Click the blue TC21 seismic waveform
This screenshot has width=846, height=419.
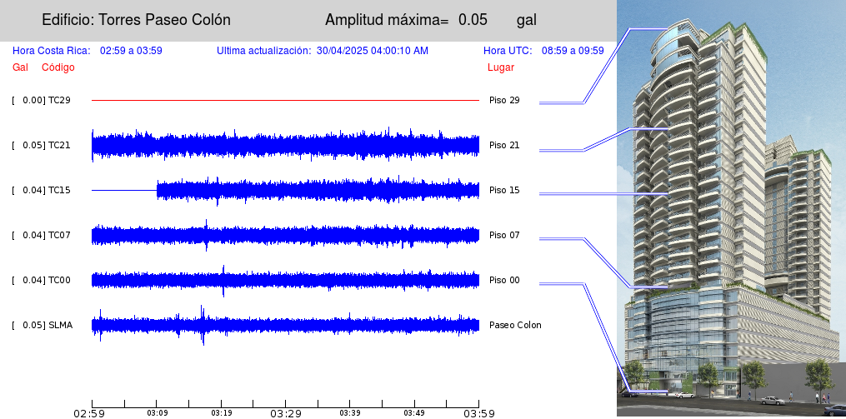tap(285, 146)
